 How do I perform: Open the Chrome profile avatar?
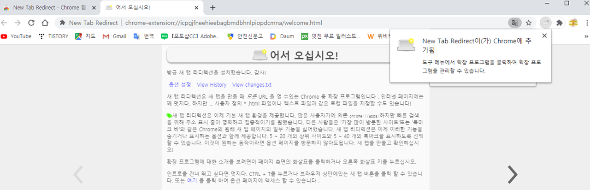[x=573, y=23]
